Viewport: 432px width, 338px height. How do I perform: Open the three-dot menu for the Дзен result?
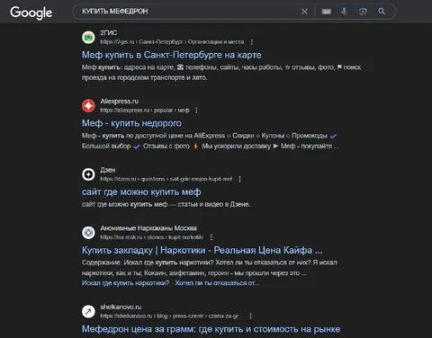pos(239,179)
